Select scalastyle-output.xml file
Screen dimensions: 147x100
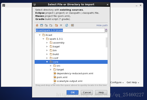tap(71, 81)
